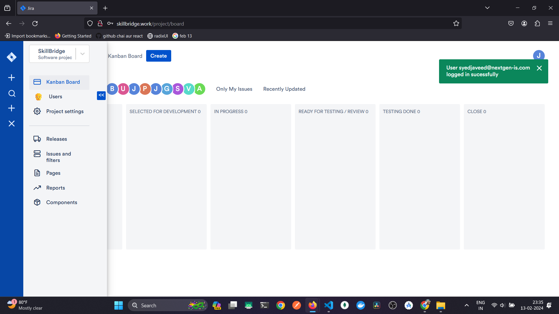Click the Create button
Image resolution: width=559 pixels, height=314 pixels.
[158, 56]
